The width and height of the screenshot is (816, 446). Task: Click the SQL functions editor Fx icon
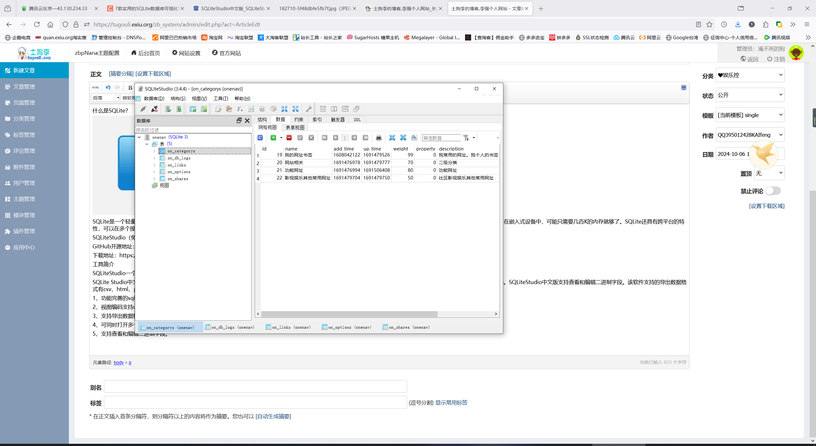[x=240, y=109]
